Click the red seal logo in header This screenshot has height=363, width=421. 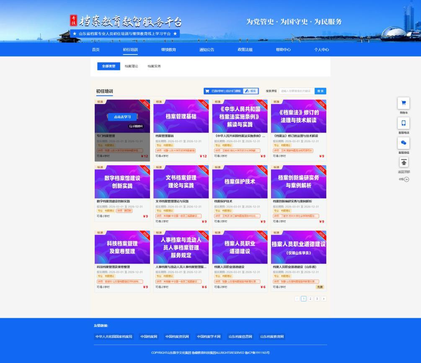pos(74,21)
